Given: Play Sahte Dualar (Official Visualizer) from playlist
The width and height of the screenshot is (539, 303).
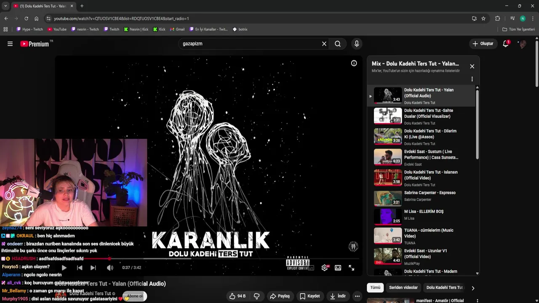Looking at the screenshot, I should (421, 116).
